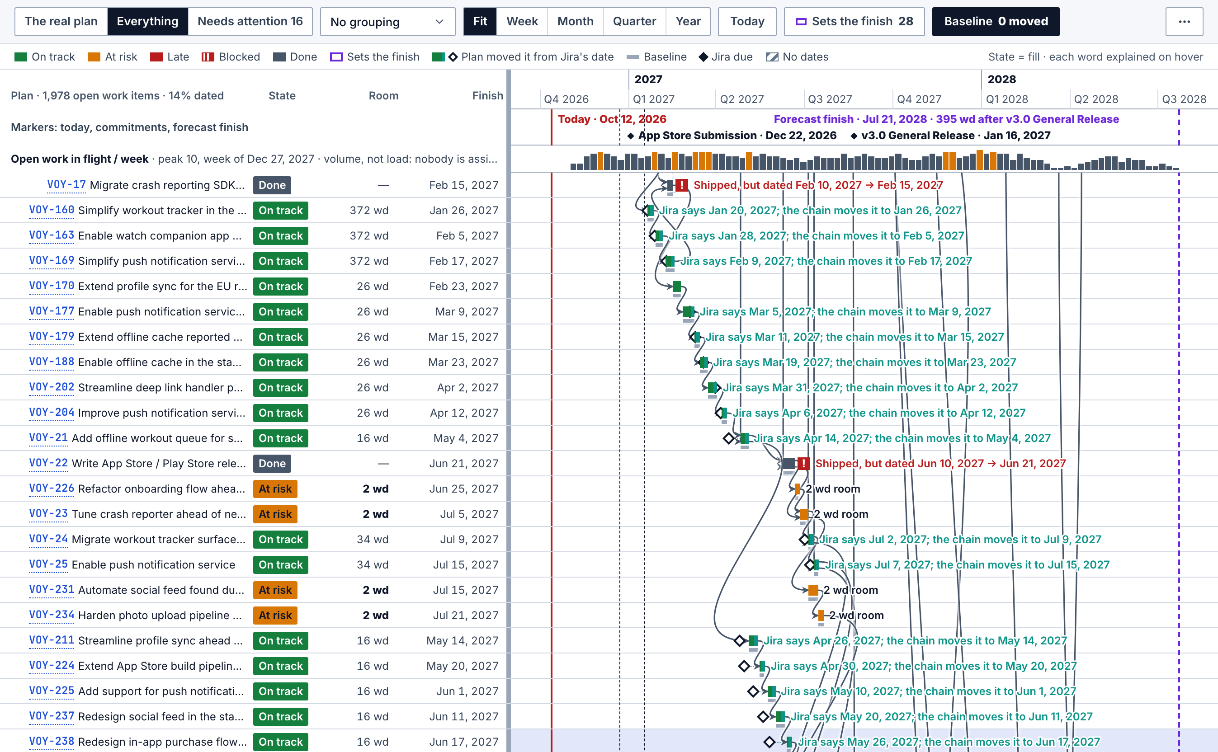Switch timeline zoom to Year
This screenshot has width=1218, height=752.
[688, 21]
